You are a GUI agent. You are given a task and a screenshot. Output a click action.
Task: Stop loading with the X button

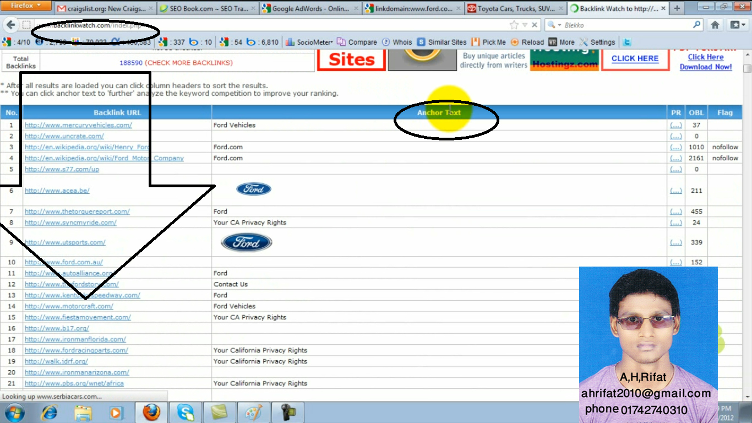[x=535, y=25]
